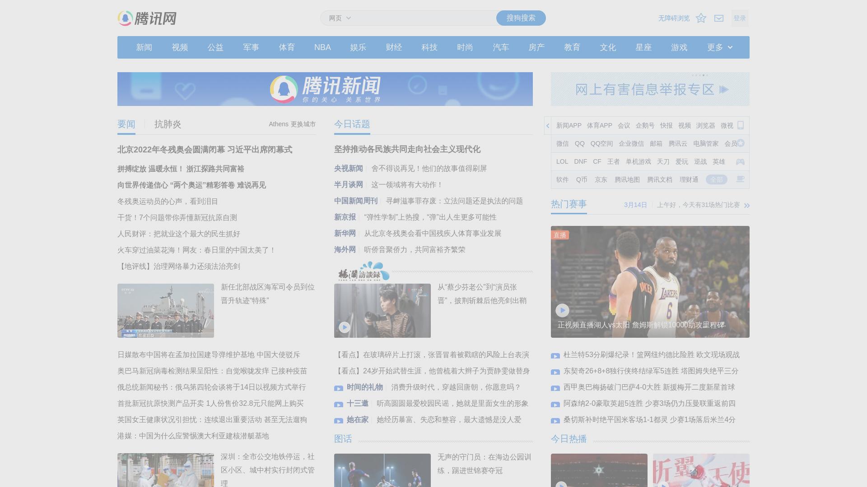Click 更换城市 to change city
Screen dimensions: 867x487
[x=303, y=124]
